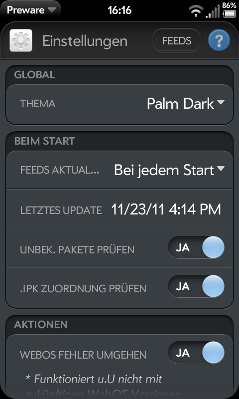Click the arrow beside Bei jedem Start

(221, 169)
